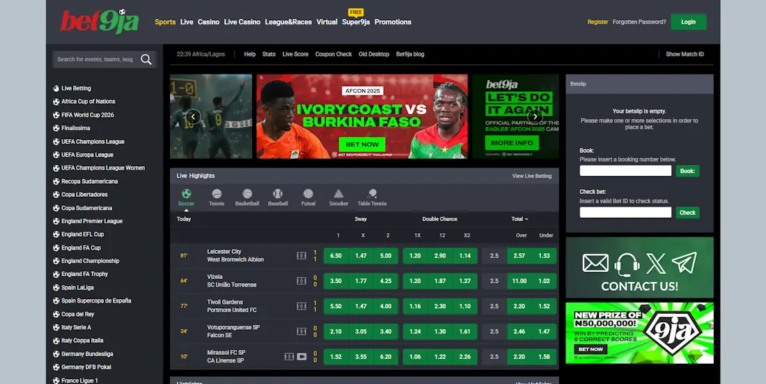
Task: Click the Login button
Action: tap(688, 22)
